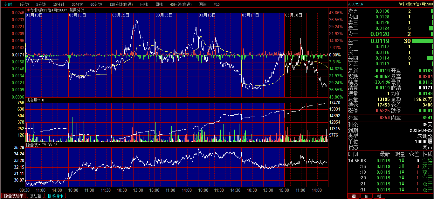Image resolution: width=434 pixels, height=199 pixels.
Task: Click the 03月18日 date marker on chart
Action: tap(293, 15)
